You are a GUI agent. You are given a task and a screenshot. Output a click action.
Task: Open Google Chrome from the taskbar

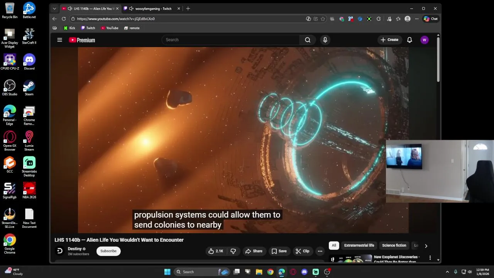[270, 272]
